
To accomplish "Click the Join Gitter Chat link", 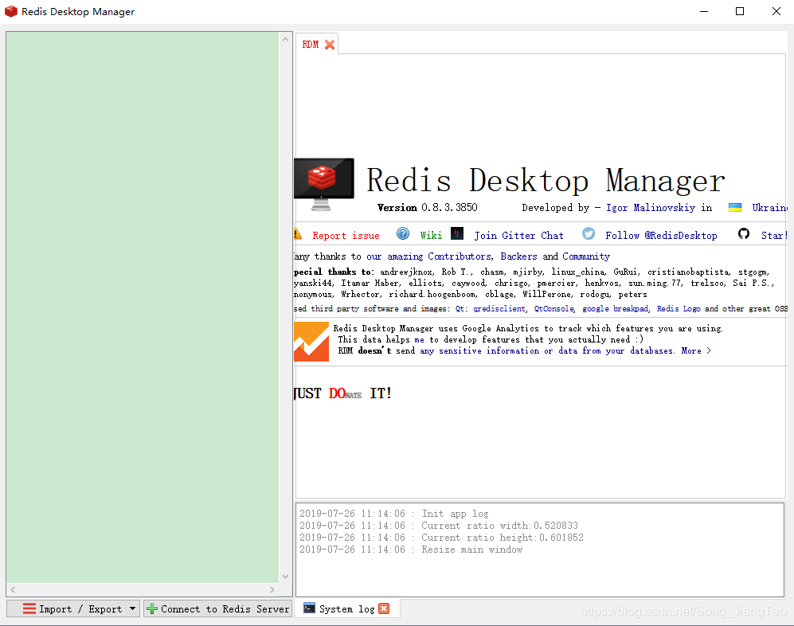I will click(518, 236).
